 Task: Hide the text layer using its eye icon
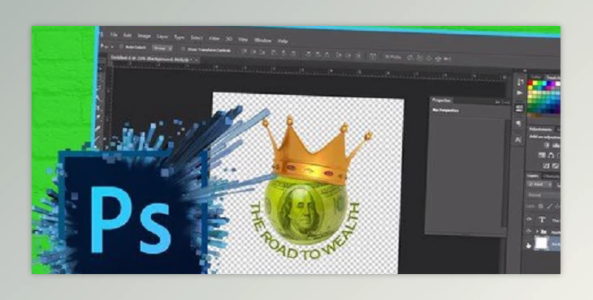tap(529, 219)
